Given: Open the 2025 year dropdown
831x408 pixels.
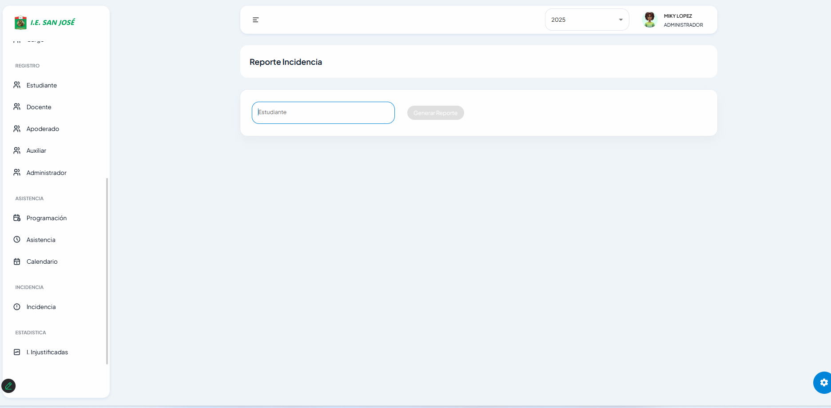Looking at the screenshot, I should [x=586, y=20].
